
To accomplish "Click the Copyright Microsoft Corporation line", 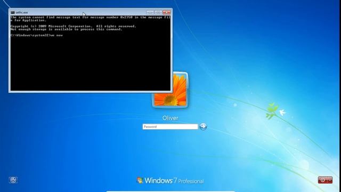I will 74,26.
